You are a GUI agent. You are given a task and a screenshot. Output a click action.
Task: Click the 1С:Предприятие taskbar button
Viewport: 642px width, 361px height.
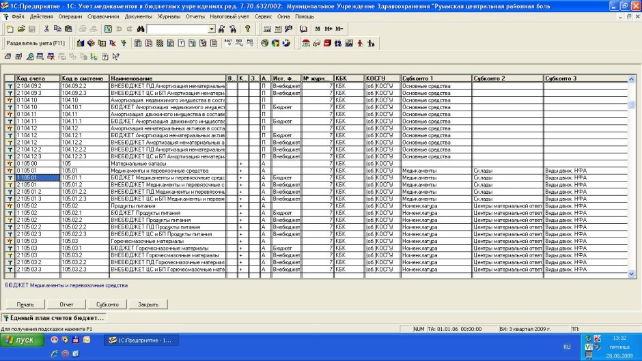tap(141, 340)
